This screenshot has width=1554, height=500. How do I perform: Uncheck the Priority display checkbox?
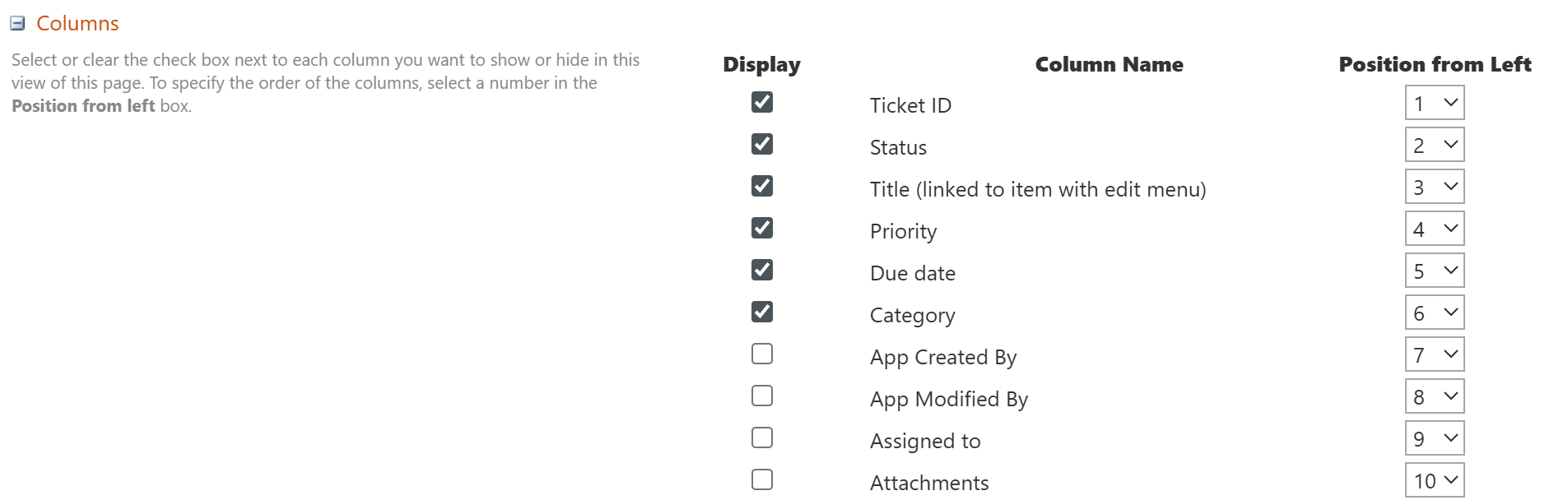(x=762, y=228)
